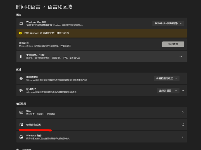Open the 输入 settings via its chevron
201x150 pixels.
[183, 112]
